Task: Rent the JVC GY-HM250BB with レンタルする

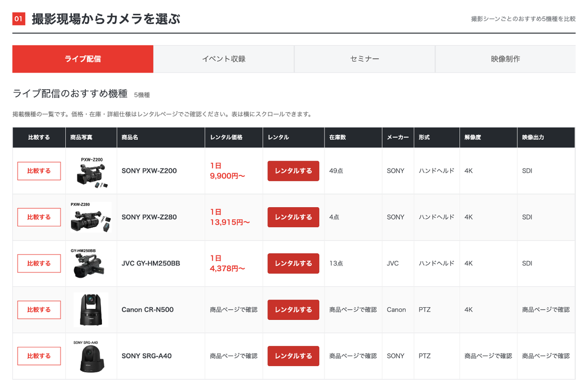Action: [293, 264]
